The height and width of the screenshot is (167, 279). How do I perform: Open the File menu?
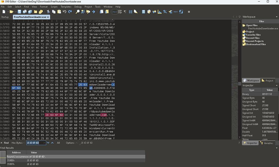coord(3,7)
